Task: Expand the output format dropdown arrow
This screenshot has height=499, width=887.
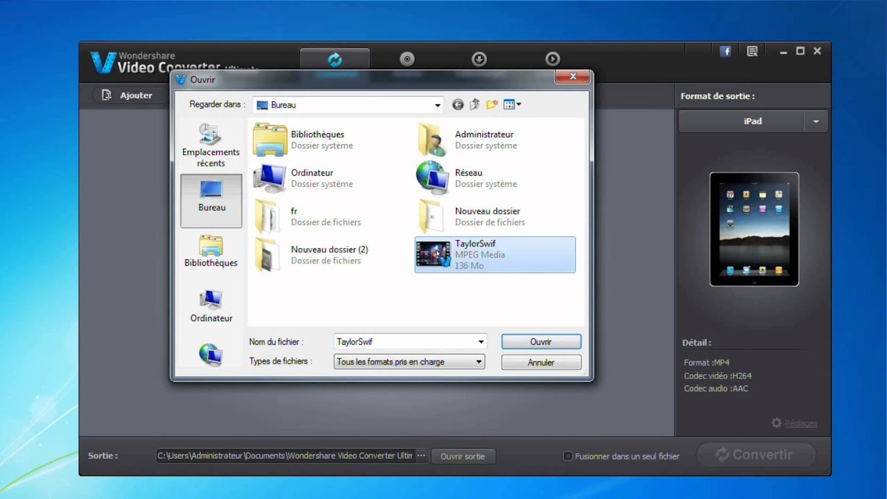Action: point(816,121)
